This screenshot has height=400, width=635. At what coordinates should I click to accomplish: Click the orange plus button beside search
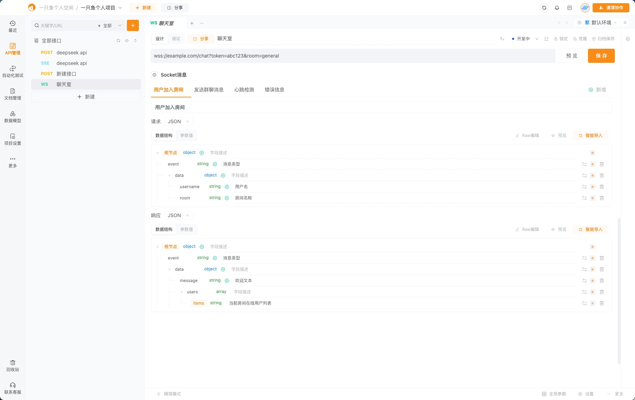click(x=133, y=25)
